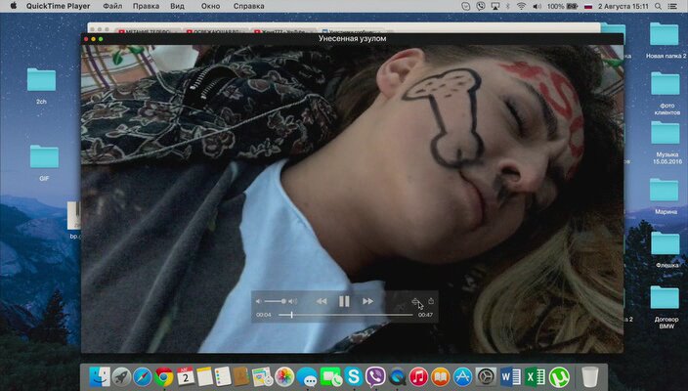Viewport: 688px width, 391px height.
Task: Set volume to maximum via loud speaker icon
Action: click(293, 301)
